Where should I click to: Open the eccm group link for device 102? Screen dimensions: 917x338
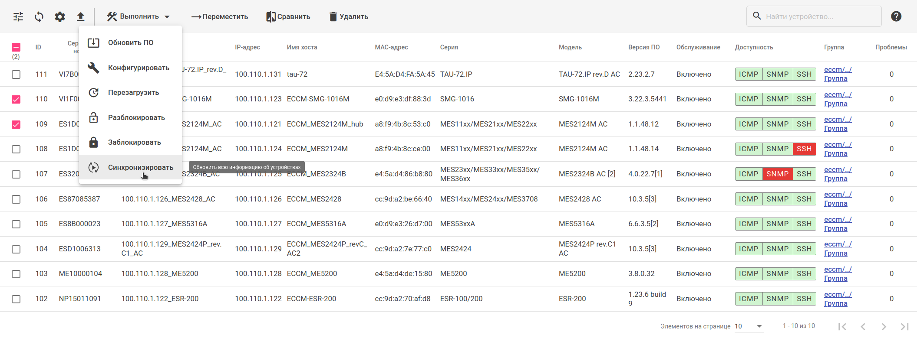click(x=838, y=295)
